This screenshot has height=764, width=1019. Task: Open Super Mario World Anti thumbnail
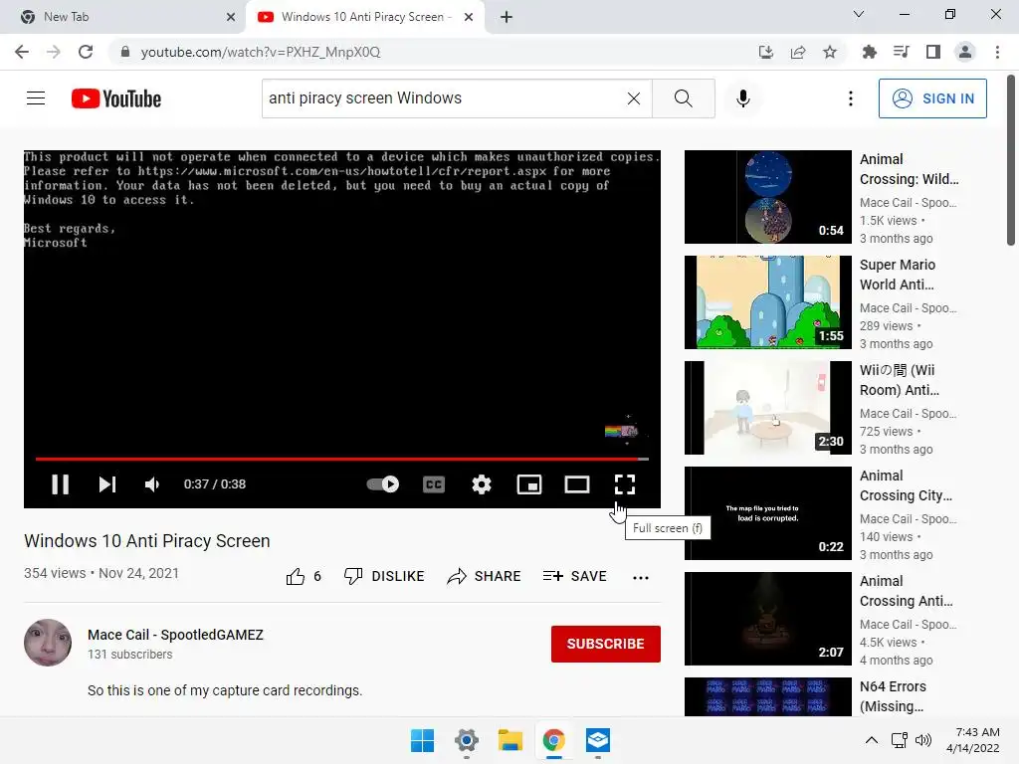(x=767, y=302)
